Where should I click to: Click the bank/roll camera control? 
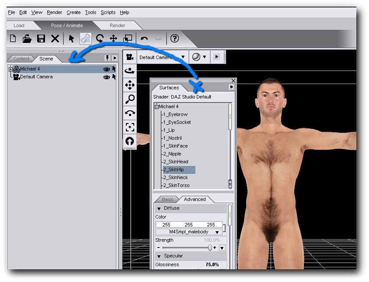(x=130, y=113)
